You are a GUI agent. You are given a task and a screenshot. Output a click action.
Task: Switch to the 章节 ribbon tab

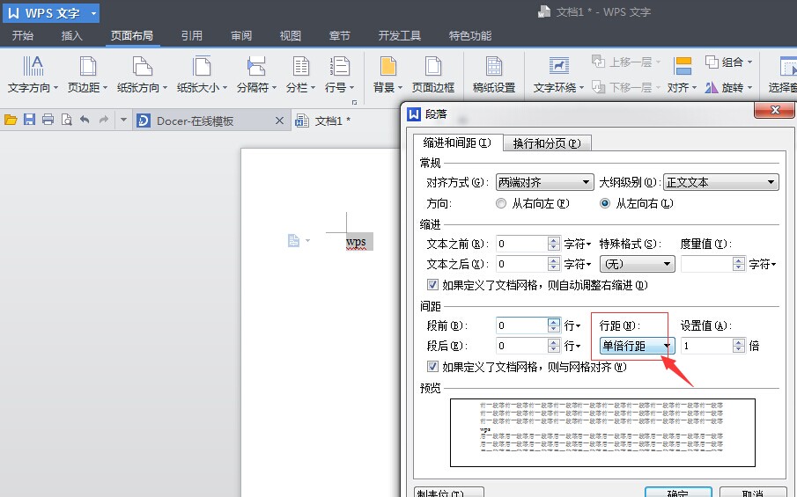[x=340, y=35]
